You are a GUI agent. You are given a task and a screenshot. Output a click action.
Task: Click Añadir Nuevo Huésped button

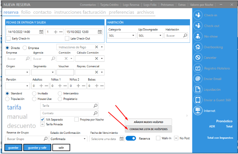tap(148, 122)
